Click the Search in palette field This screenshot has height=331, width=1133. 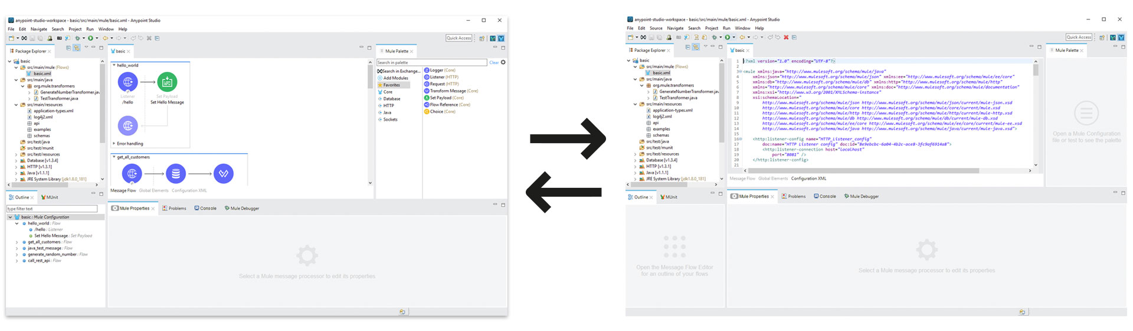point(431,62)
